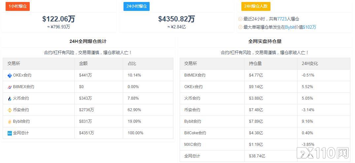Viewport: 355px width, 163px height.
Task: Select the 1小时爆仓 orange label
Action: [x=18, y=6]
